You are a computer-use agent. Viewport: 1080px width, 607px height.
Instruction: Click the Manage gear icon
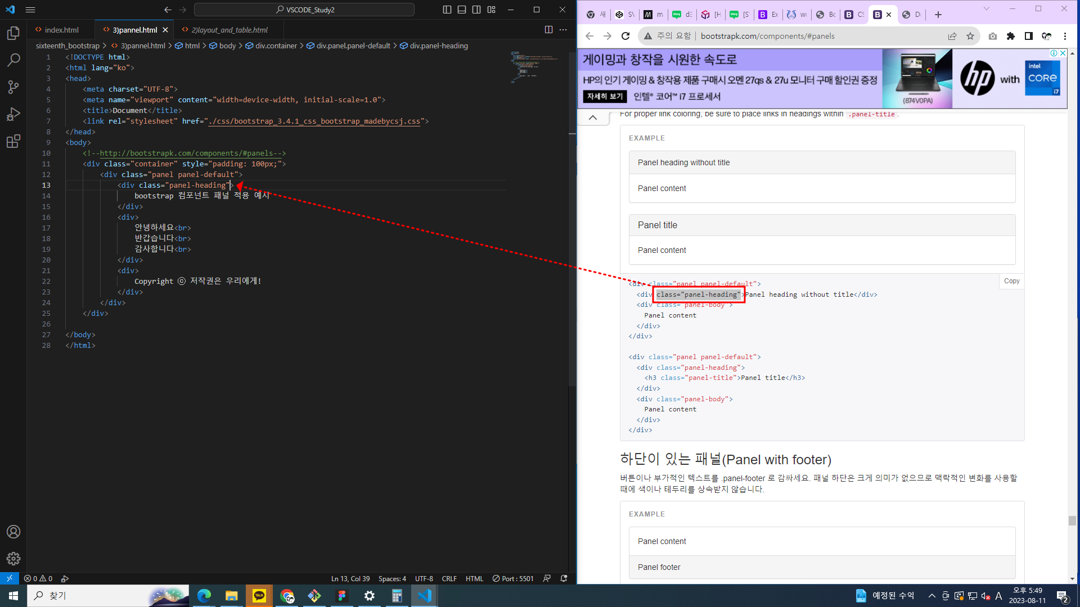(13, 558)
